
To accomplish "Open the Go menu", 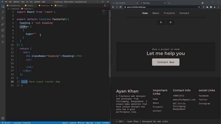I will coord(27,2).
